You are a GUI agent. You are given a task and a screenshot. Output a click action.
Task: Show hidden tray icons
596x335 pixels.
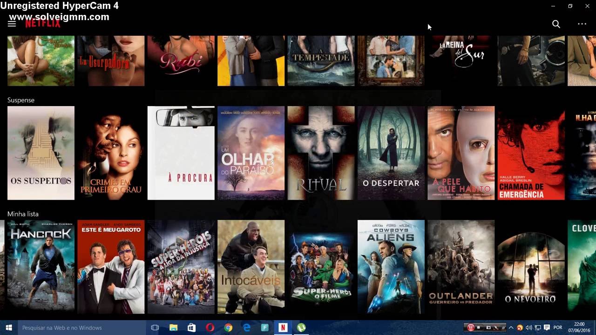click(x=511, y=328)
